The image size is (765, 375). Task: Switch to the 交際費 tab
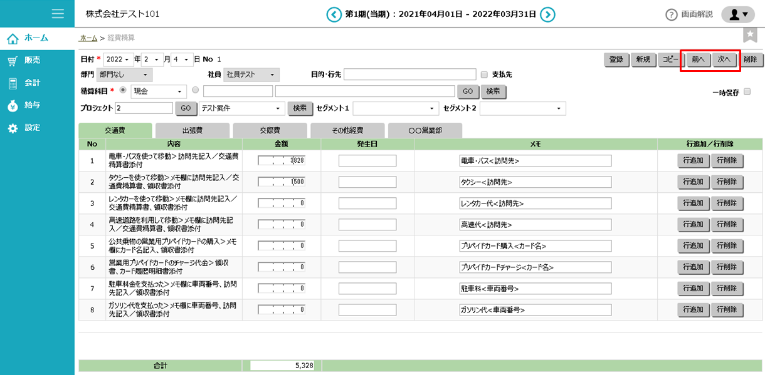tap(270, 131)
